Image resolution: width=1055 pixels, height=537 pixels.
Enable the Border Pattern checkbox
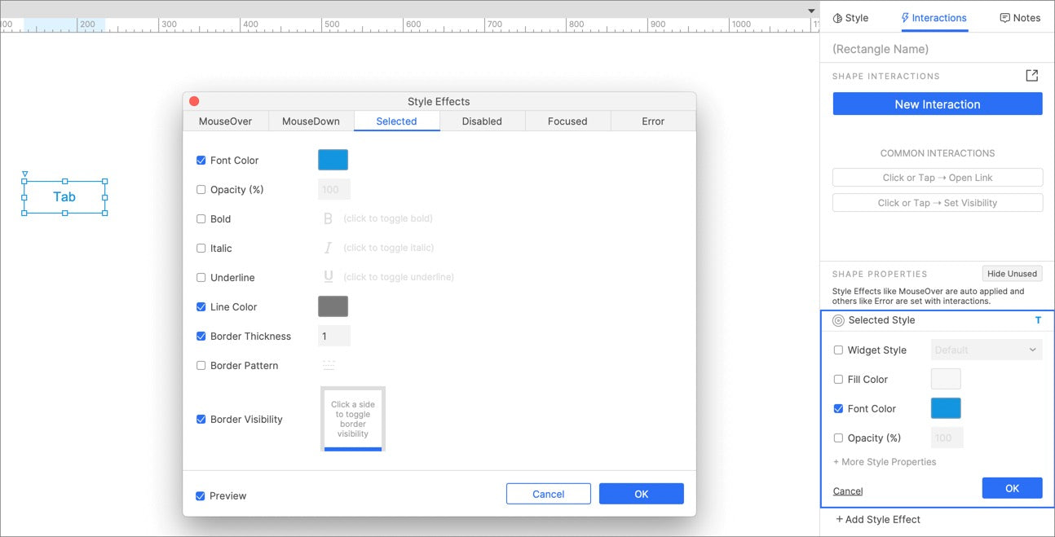201,366
